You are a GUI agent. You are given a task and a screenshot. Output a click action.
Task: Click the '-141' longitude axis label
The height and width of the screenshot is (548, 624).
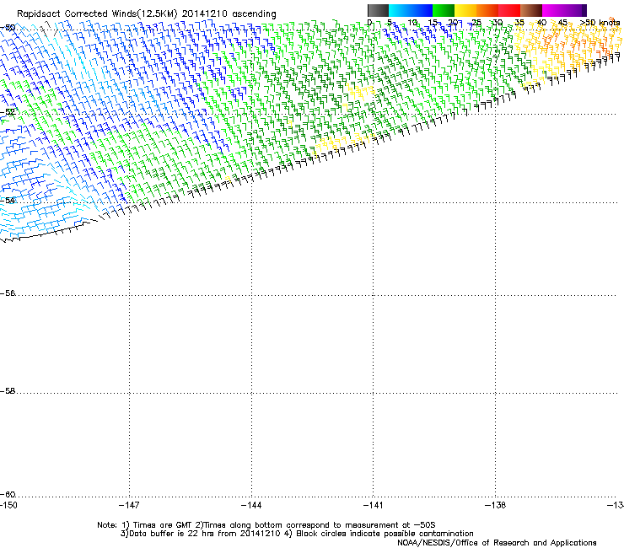point(374,505)
